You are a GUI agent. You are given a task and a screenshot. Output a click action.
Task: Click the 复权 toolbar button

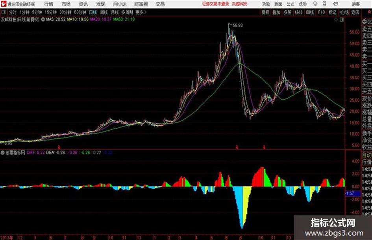[265, 12]
